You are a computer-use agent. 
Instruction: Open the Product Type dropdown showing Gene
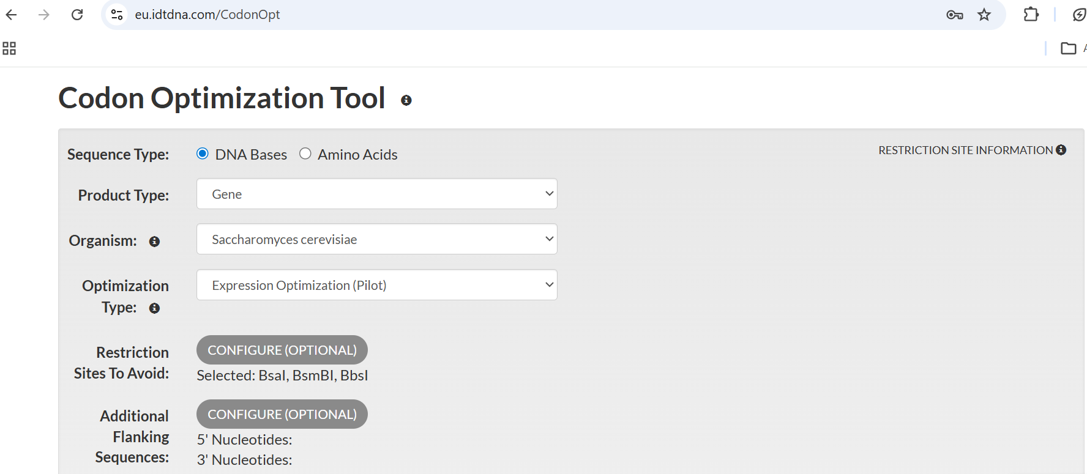[x=377, y=194]
